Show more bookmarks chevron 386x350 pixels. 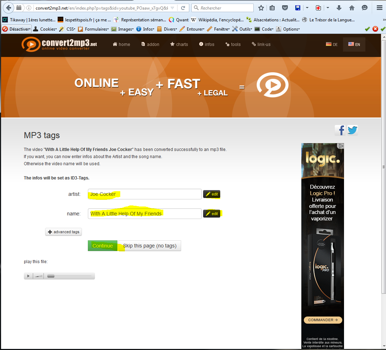384,20
